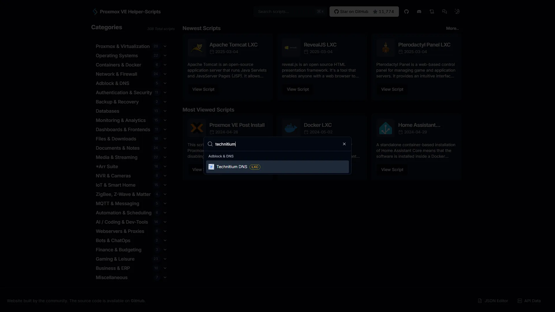Expand the Databases category chevron
The image size is (555, 312).
pyautogui.click(x=165, y=111)
